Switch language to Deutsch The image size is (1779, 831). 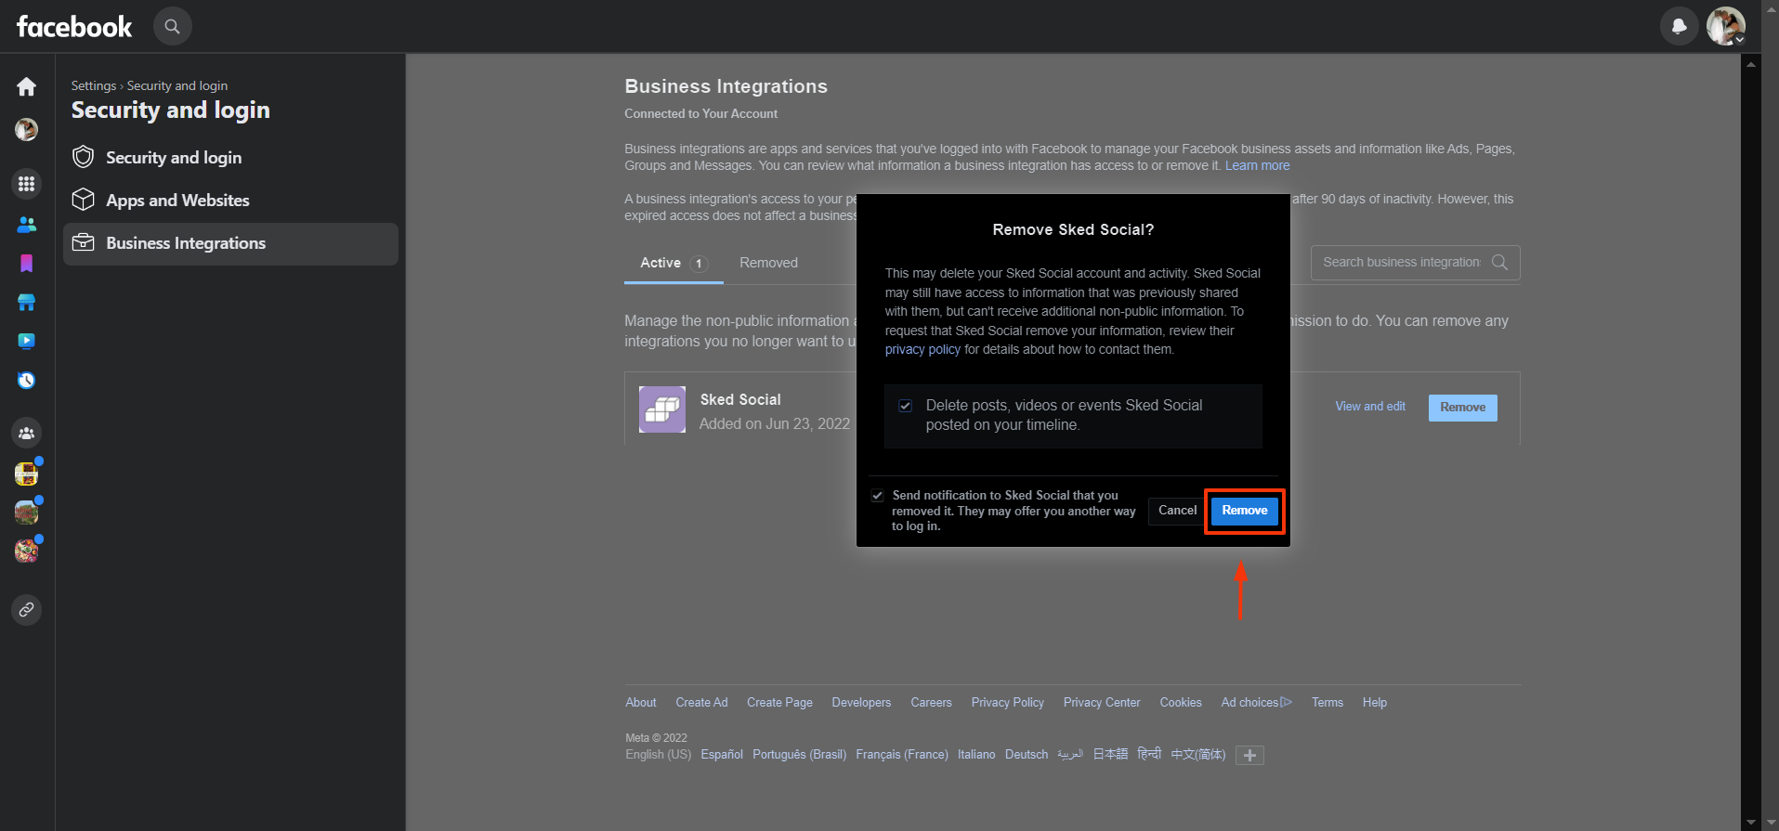(1027, 755)
